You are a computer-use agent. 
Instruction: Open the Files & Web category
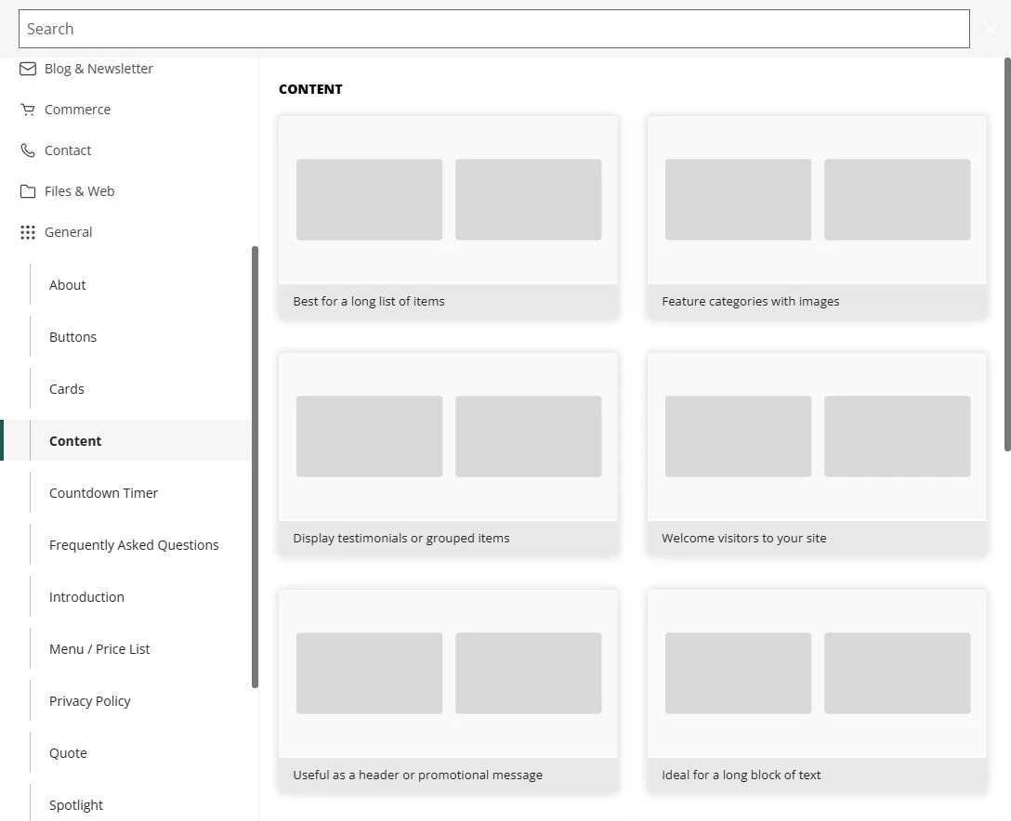pos(79,191)
